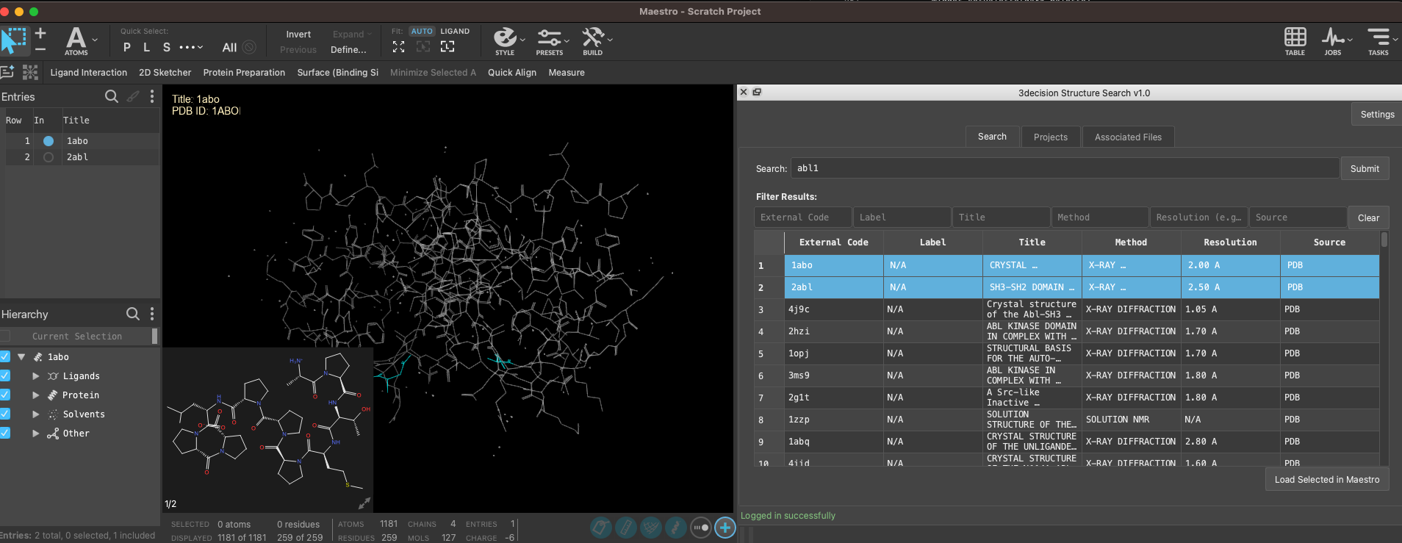Open the Build tools icon
The image size is (1402, 543).
[x=592, y=41]
